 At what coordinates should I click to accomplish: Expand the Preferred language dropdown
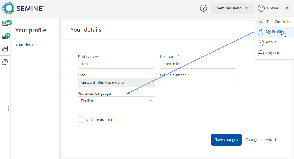coord(116,101)
